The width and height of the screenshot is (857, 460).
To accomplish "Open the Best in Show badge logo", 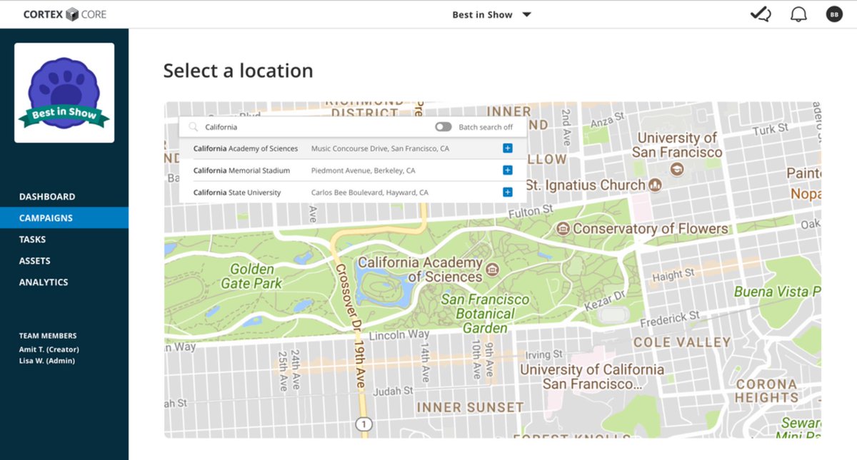I will 64,93.
